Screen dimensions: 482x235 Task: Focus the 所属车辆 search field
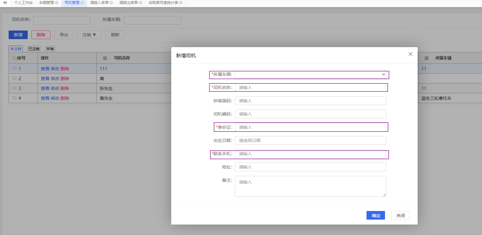pos(152,20)
